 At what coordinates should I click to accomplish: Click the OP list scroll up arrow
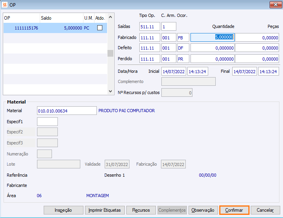pyautogui.click(x=111, y=17)
